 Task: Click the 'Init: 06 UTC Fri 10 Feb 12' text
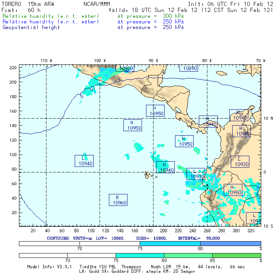(230, 4)
